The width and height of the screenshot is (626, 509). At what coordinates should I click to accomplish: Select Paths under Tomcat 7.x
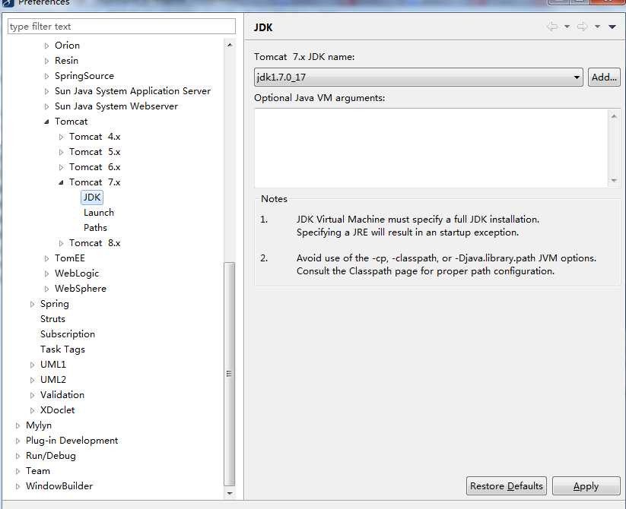pyautogui.click(x=95, y=228)
